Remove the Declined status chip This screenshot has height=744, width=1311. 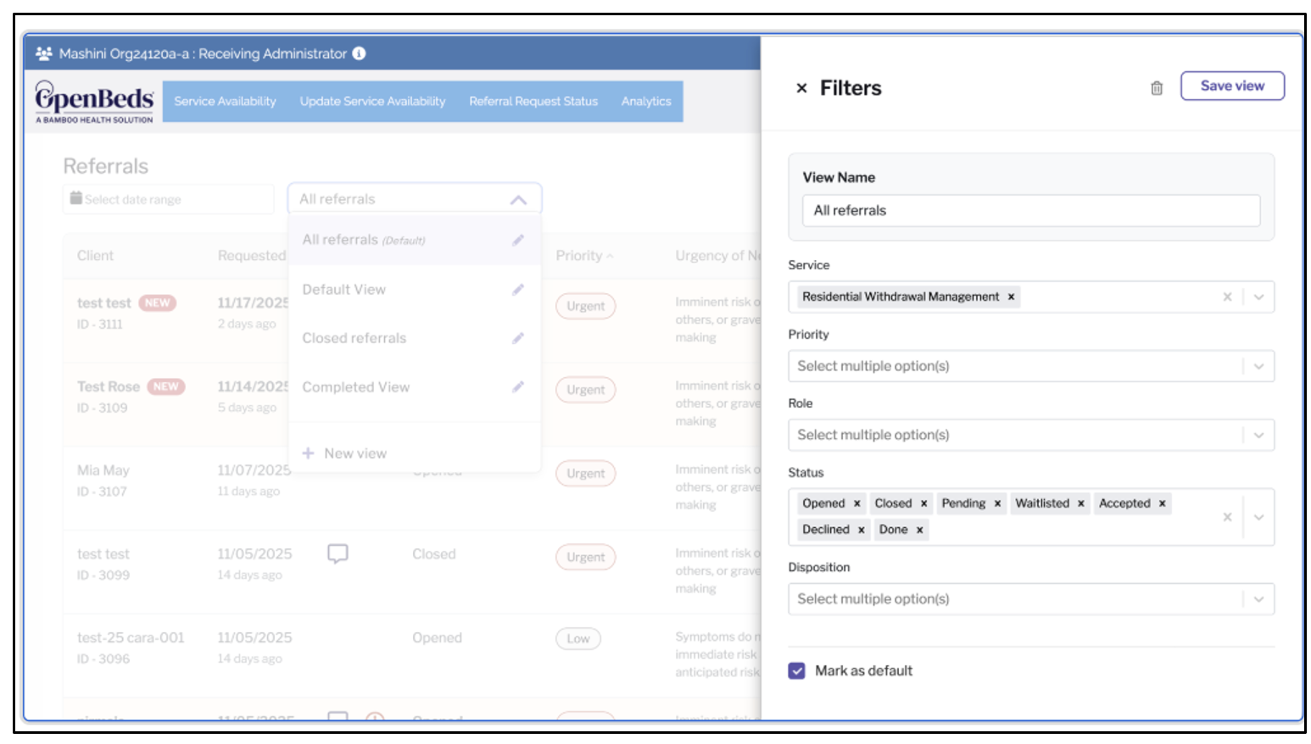point(861,530)
